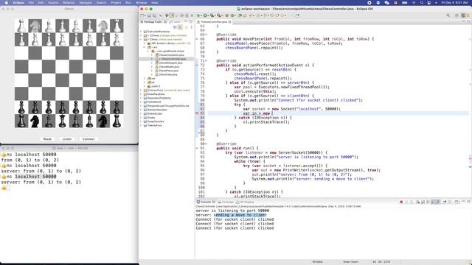The width and height of the screenshot is (472, 265).
Task: Click the Save icon in Eclipse toolbar
Action: (149, 15)
